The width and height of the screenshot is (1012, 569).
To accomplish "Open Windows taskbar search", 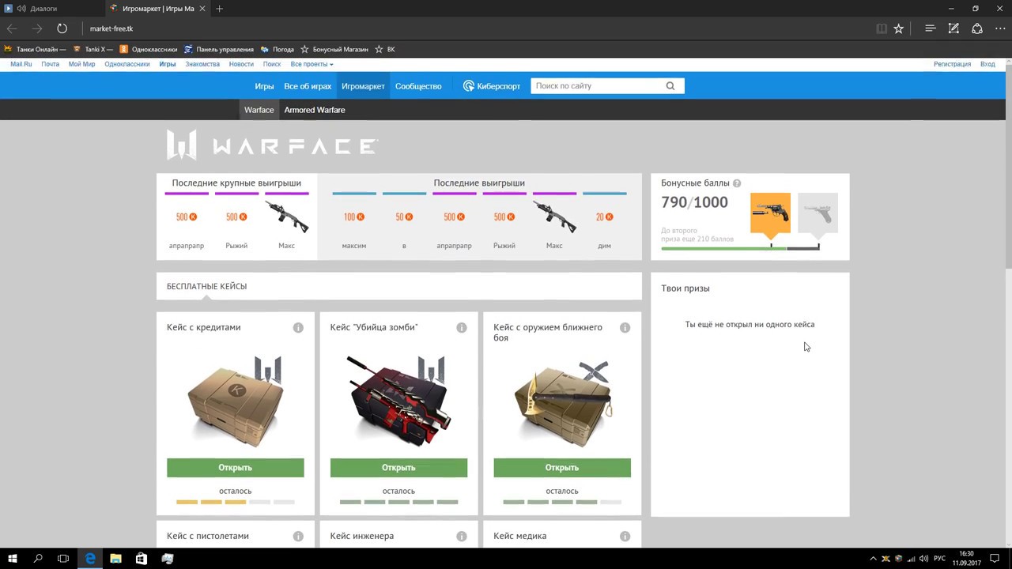I will [38, 559].
